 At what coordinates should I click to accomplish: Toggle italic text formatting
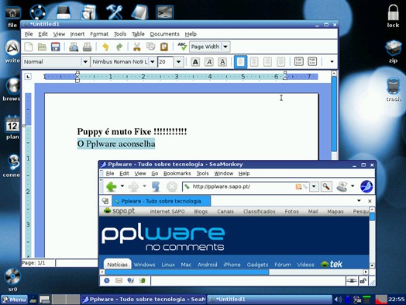[209, 62]
